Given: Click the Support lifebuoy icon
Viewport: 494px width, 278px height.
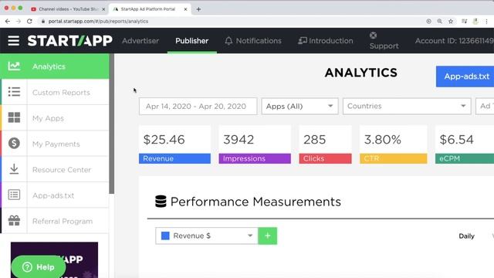Looking at the screenshot, I should pos(373,36).
